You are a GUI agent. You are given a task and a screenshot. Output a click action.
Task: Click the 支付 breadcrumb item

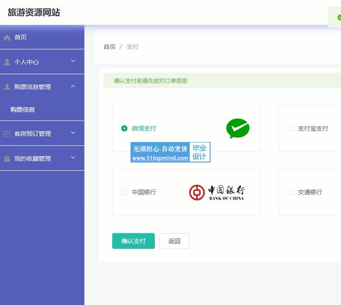coord(132,47)
